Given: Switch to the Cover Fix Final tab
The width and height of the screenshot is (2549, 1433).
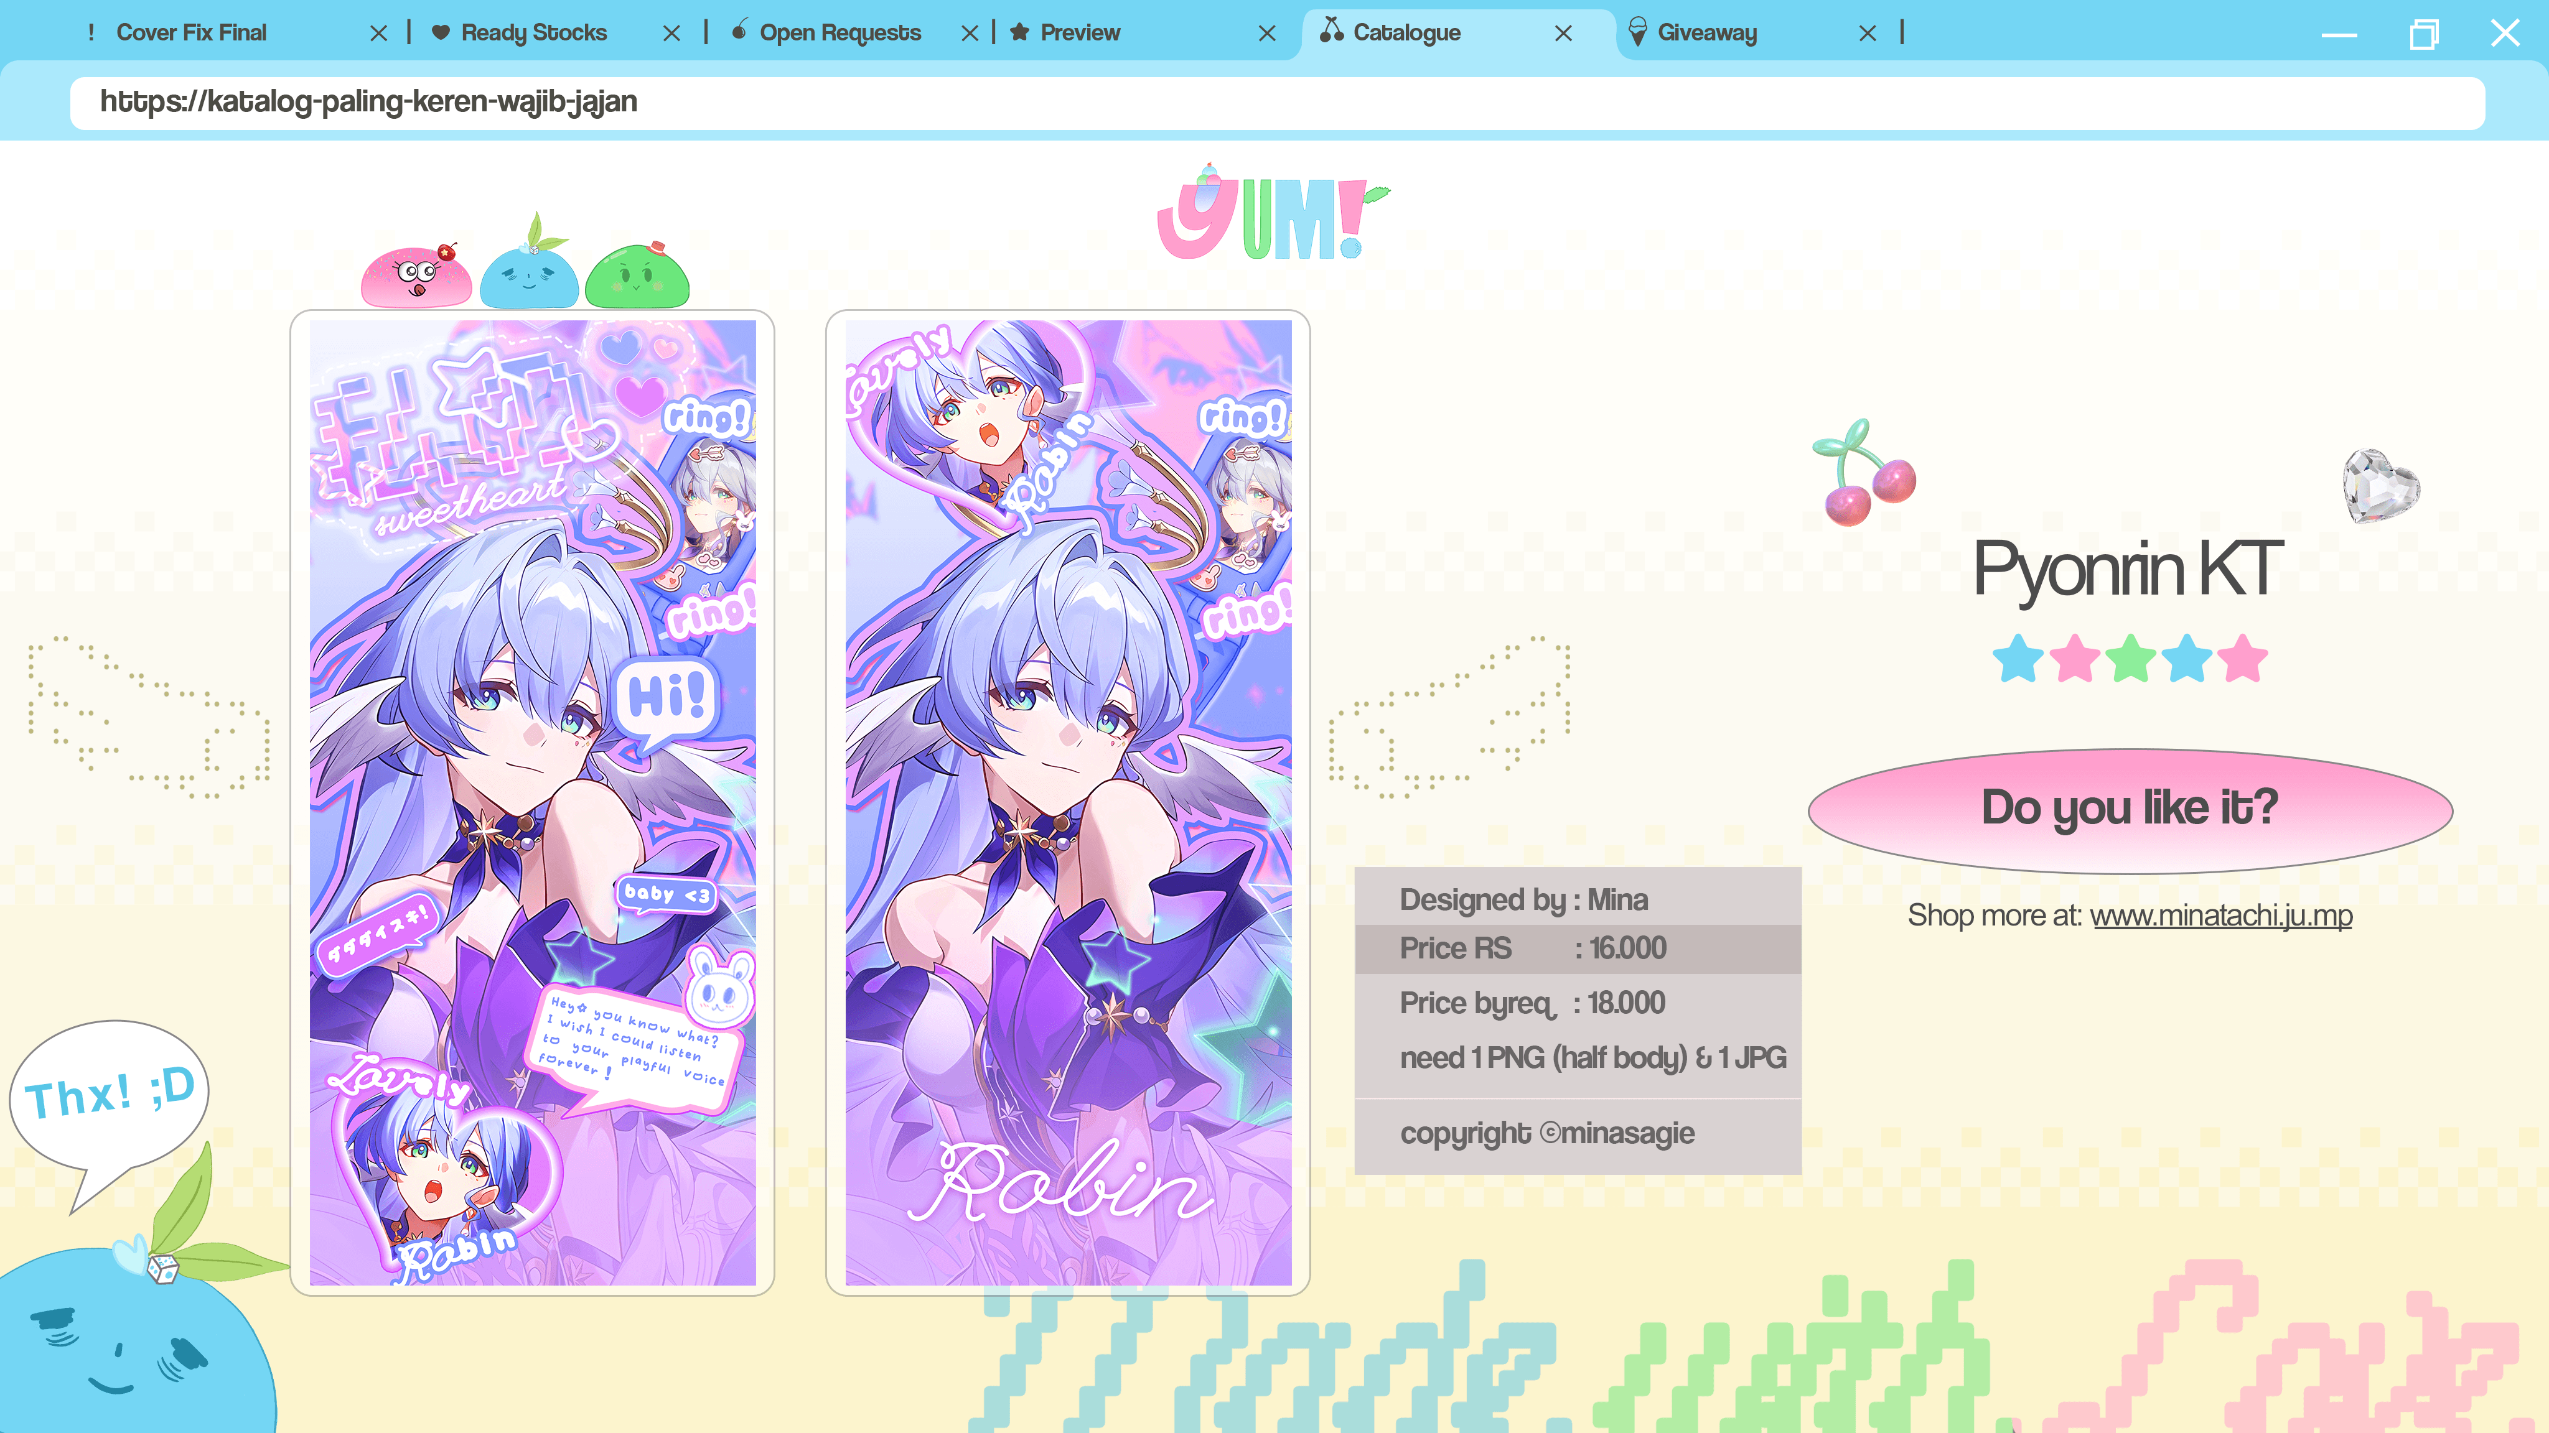Looking at the screenshot, I should (191, 32).
